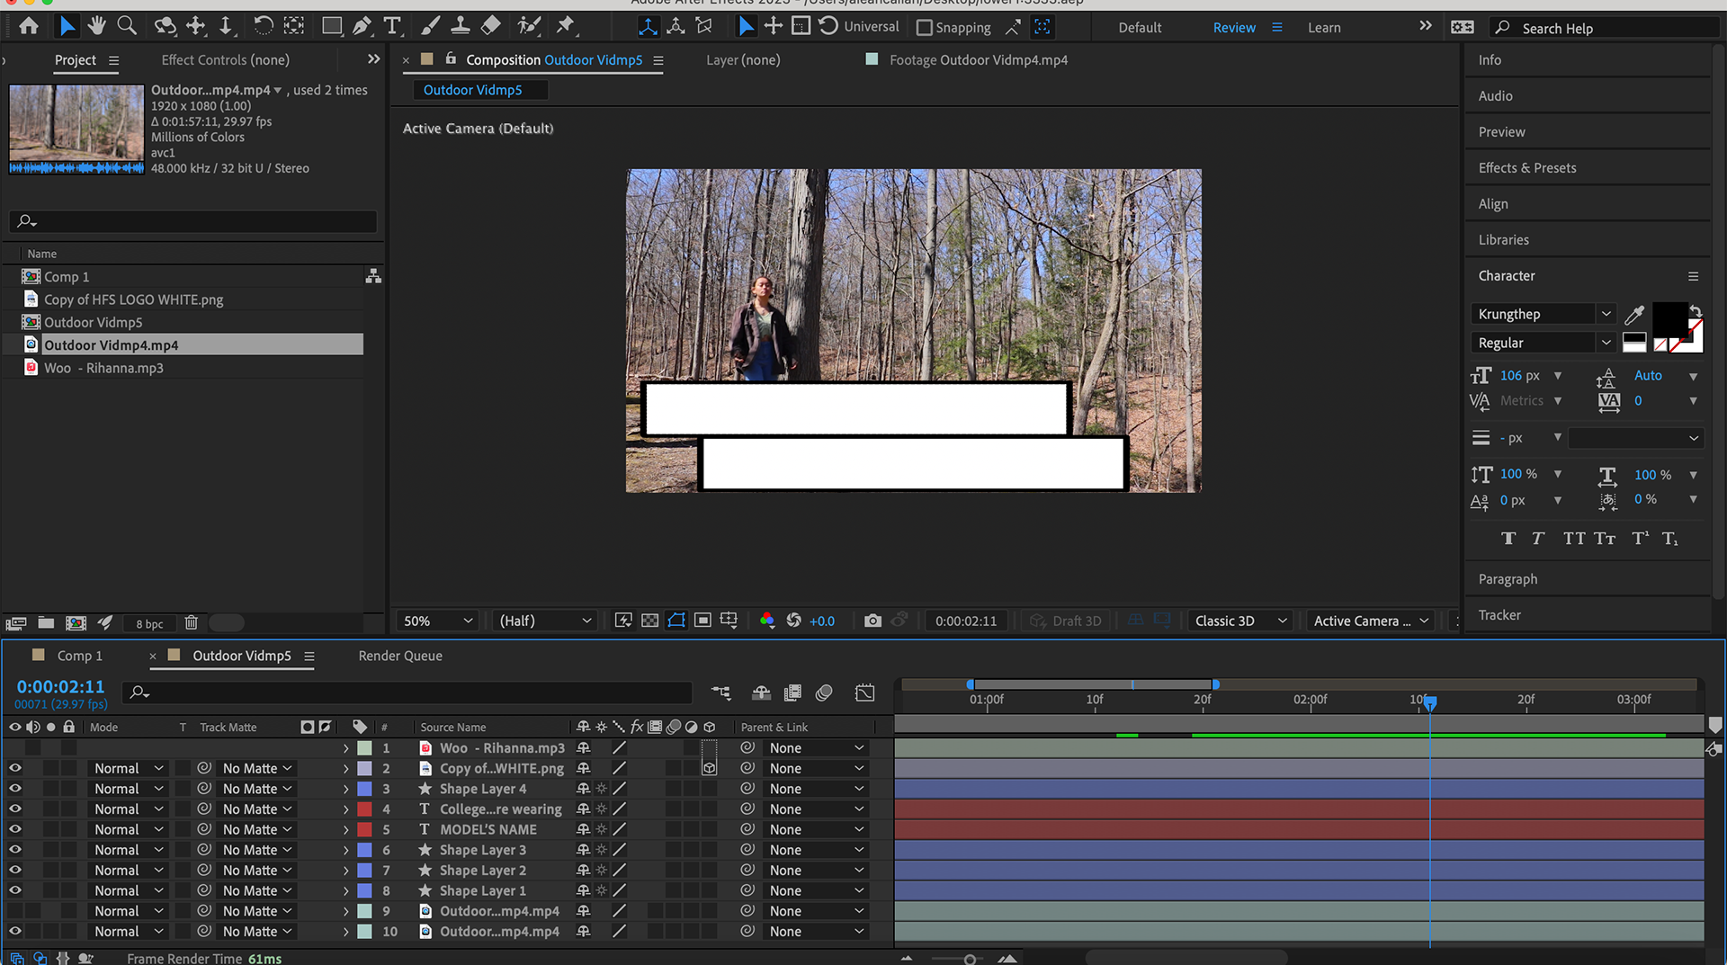
Task: Select the Brush tool
Action: [431, 26]
